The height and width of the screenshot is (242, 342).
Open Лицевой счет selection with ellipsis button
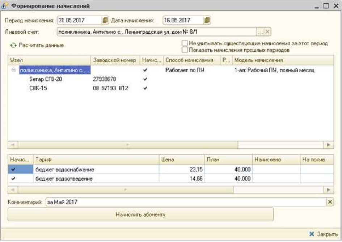260,32
